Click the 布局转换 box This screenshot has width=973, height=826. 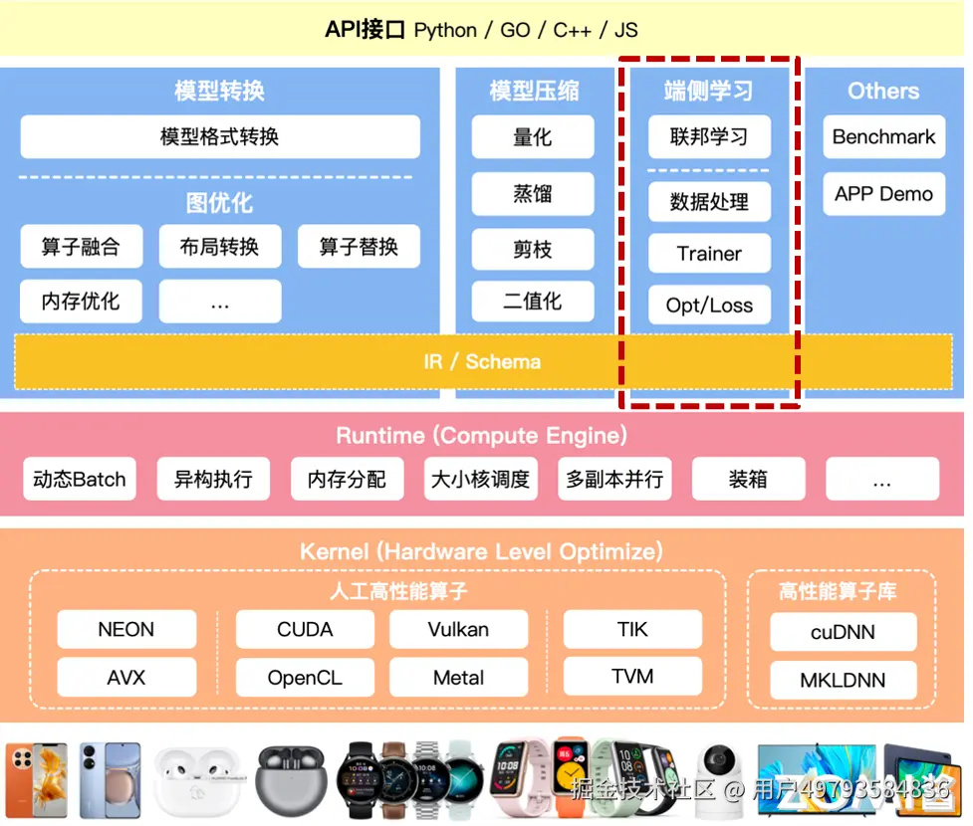220,246
